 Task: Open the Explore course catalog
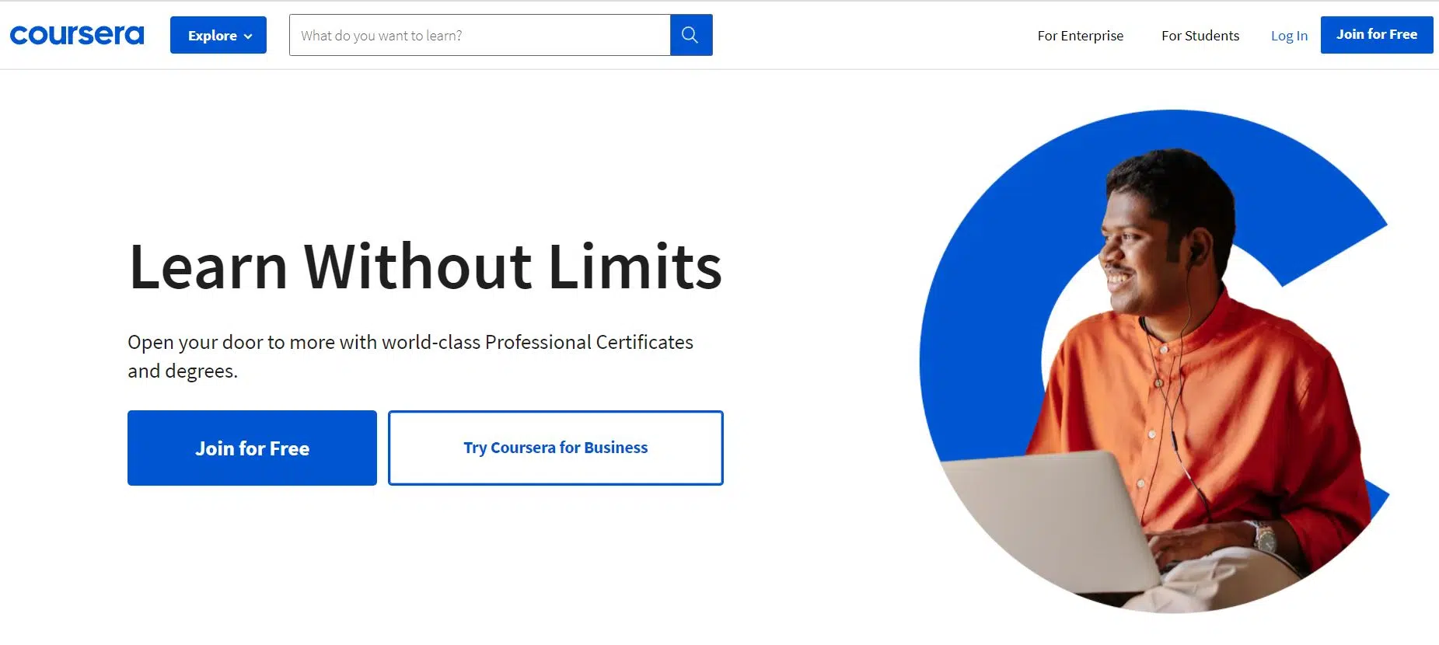click(x=218, y=35)
